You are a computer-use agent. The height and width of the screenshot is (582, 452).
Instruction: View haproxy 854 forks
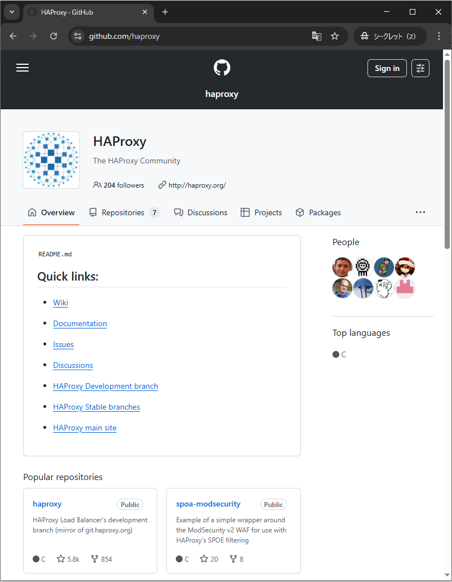102,559
